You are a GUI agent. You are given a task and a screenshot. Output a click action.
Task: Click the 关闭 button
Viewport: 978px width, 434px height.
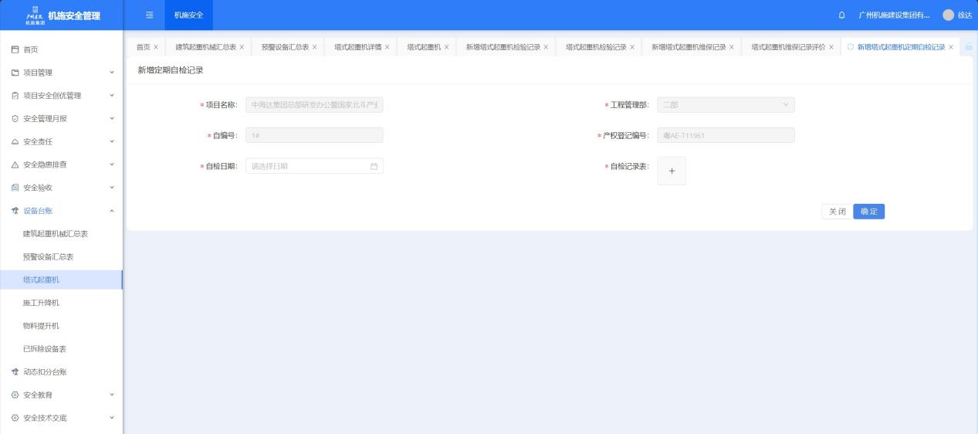point(837,212)
